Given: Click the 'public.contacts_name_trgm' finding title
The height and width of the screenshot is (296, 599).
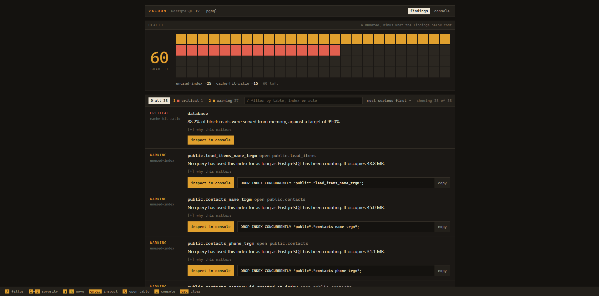Looking at the screenshot, I should tap(219, 200).
